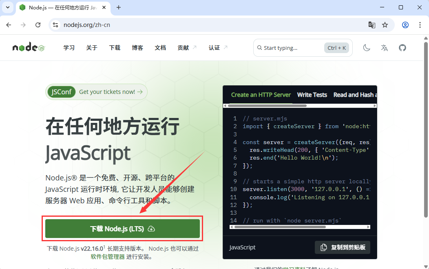Open the 下载 navigation item
The width and height of the screenshot is (429, 269).
point(115,48)
